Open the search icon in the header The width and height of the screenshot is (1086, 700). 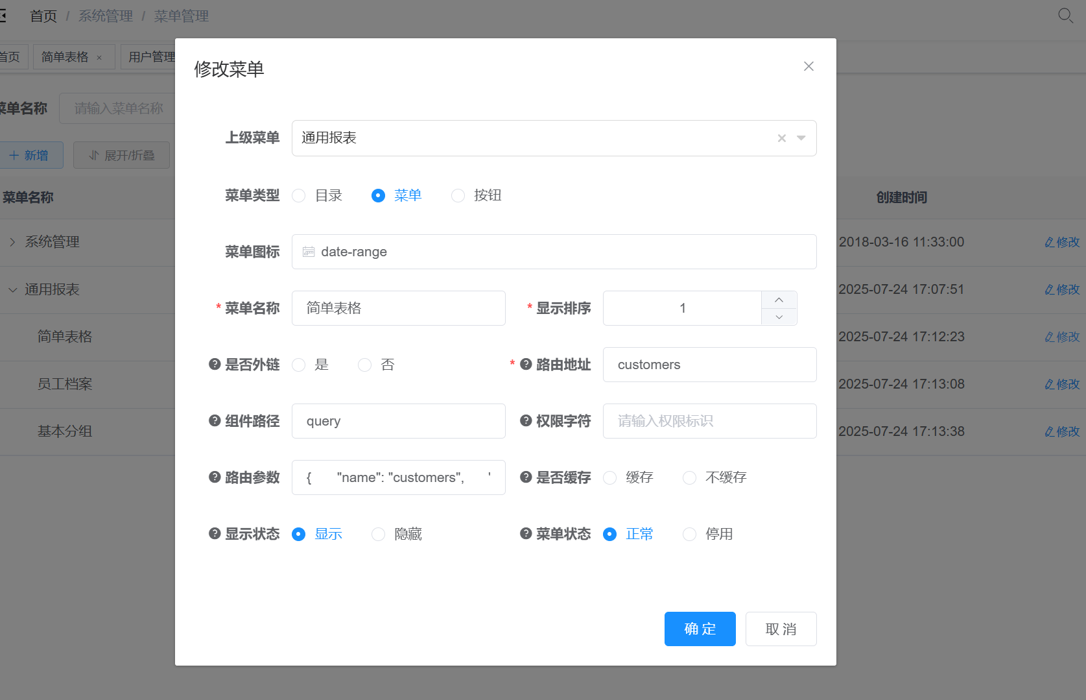pyautogui.click(x=1065, y=16)
